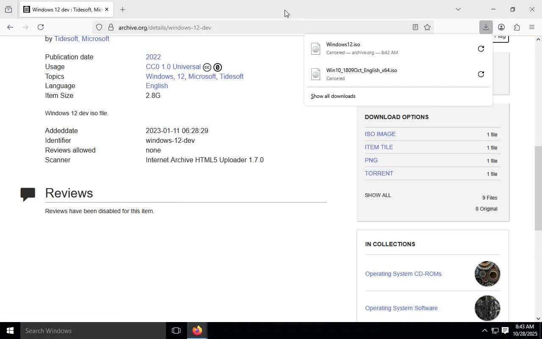Follow the English language link
Viewport: 542px width, 339px height.
pyautogui.click(x=157, y=86)
